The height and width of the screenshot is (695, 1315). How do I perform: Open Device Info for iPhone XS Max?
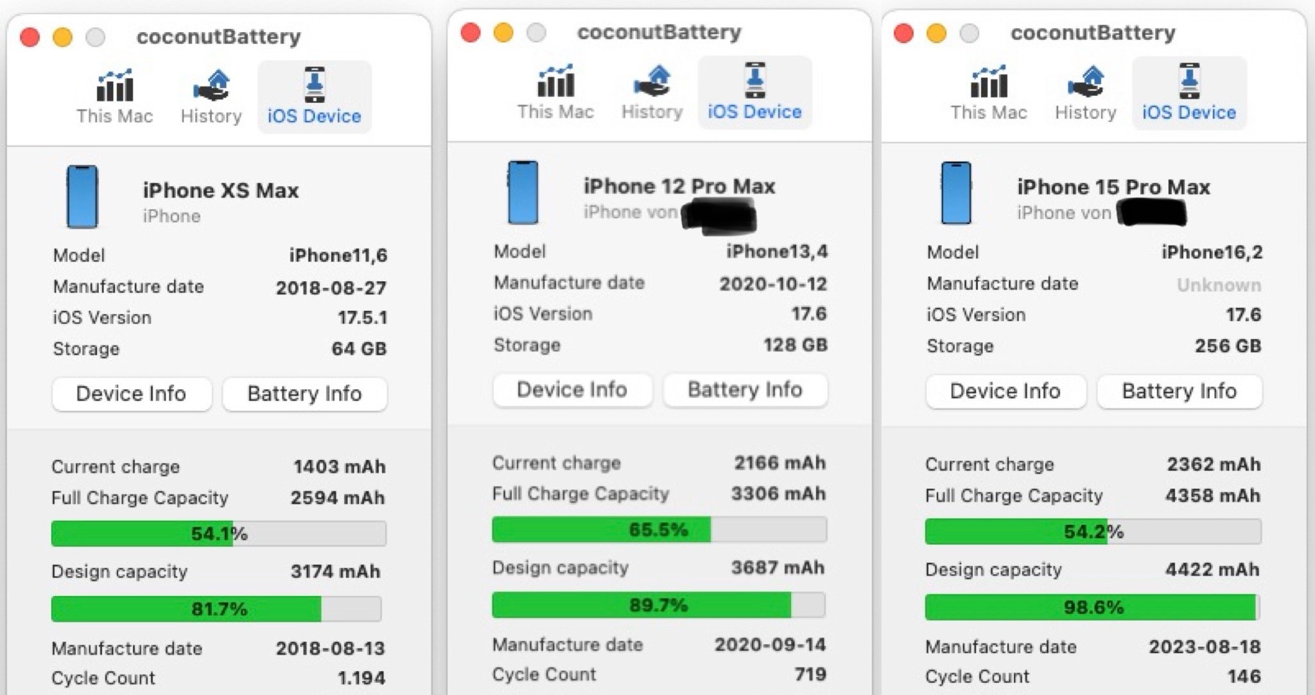[132, 394]
